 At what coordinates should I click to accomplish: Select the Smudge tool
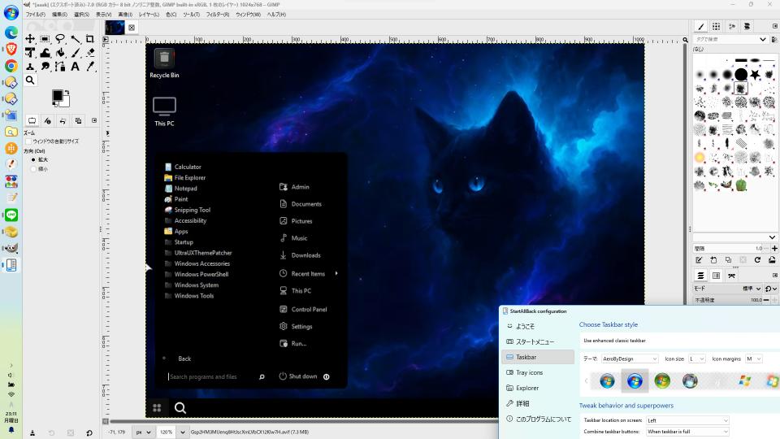(x=45, y=66)
